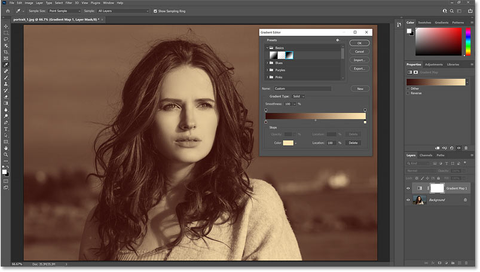The height and width of the screenshot is (272, 480).
Task: Expand the Pinks presets folder
Action: pyautogui.click(x=267, y=77)
